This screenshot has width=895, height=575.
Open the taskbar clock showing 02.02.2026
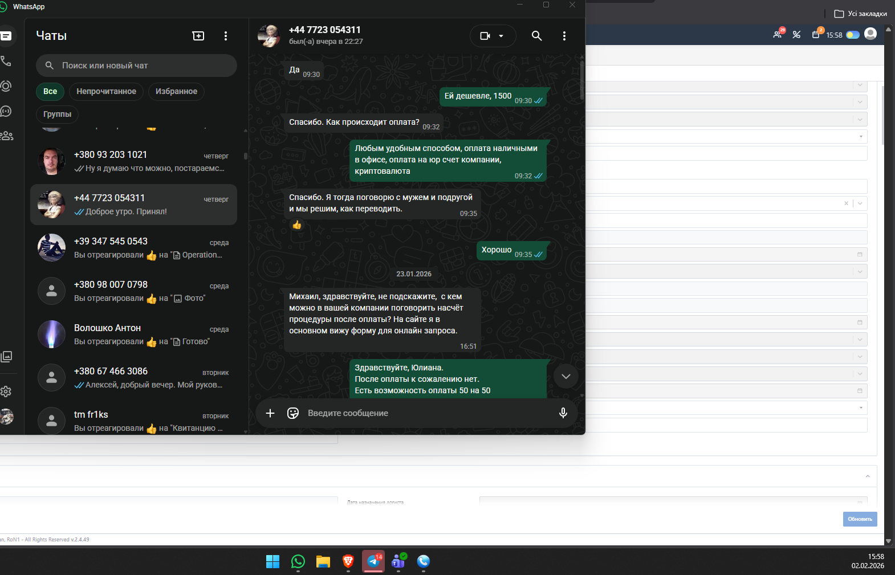click(868, 561)
